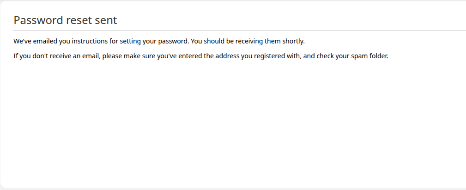Click the word "instructions" in the first paragraph
Screen dimensions: 466x190
[90, 41]
